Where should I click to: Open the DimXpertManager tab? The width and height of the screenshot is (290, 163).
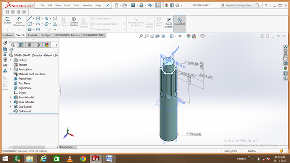[x=38, y=45]
